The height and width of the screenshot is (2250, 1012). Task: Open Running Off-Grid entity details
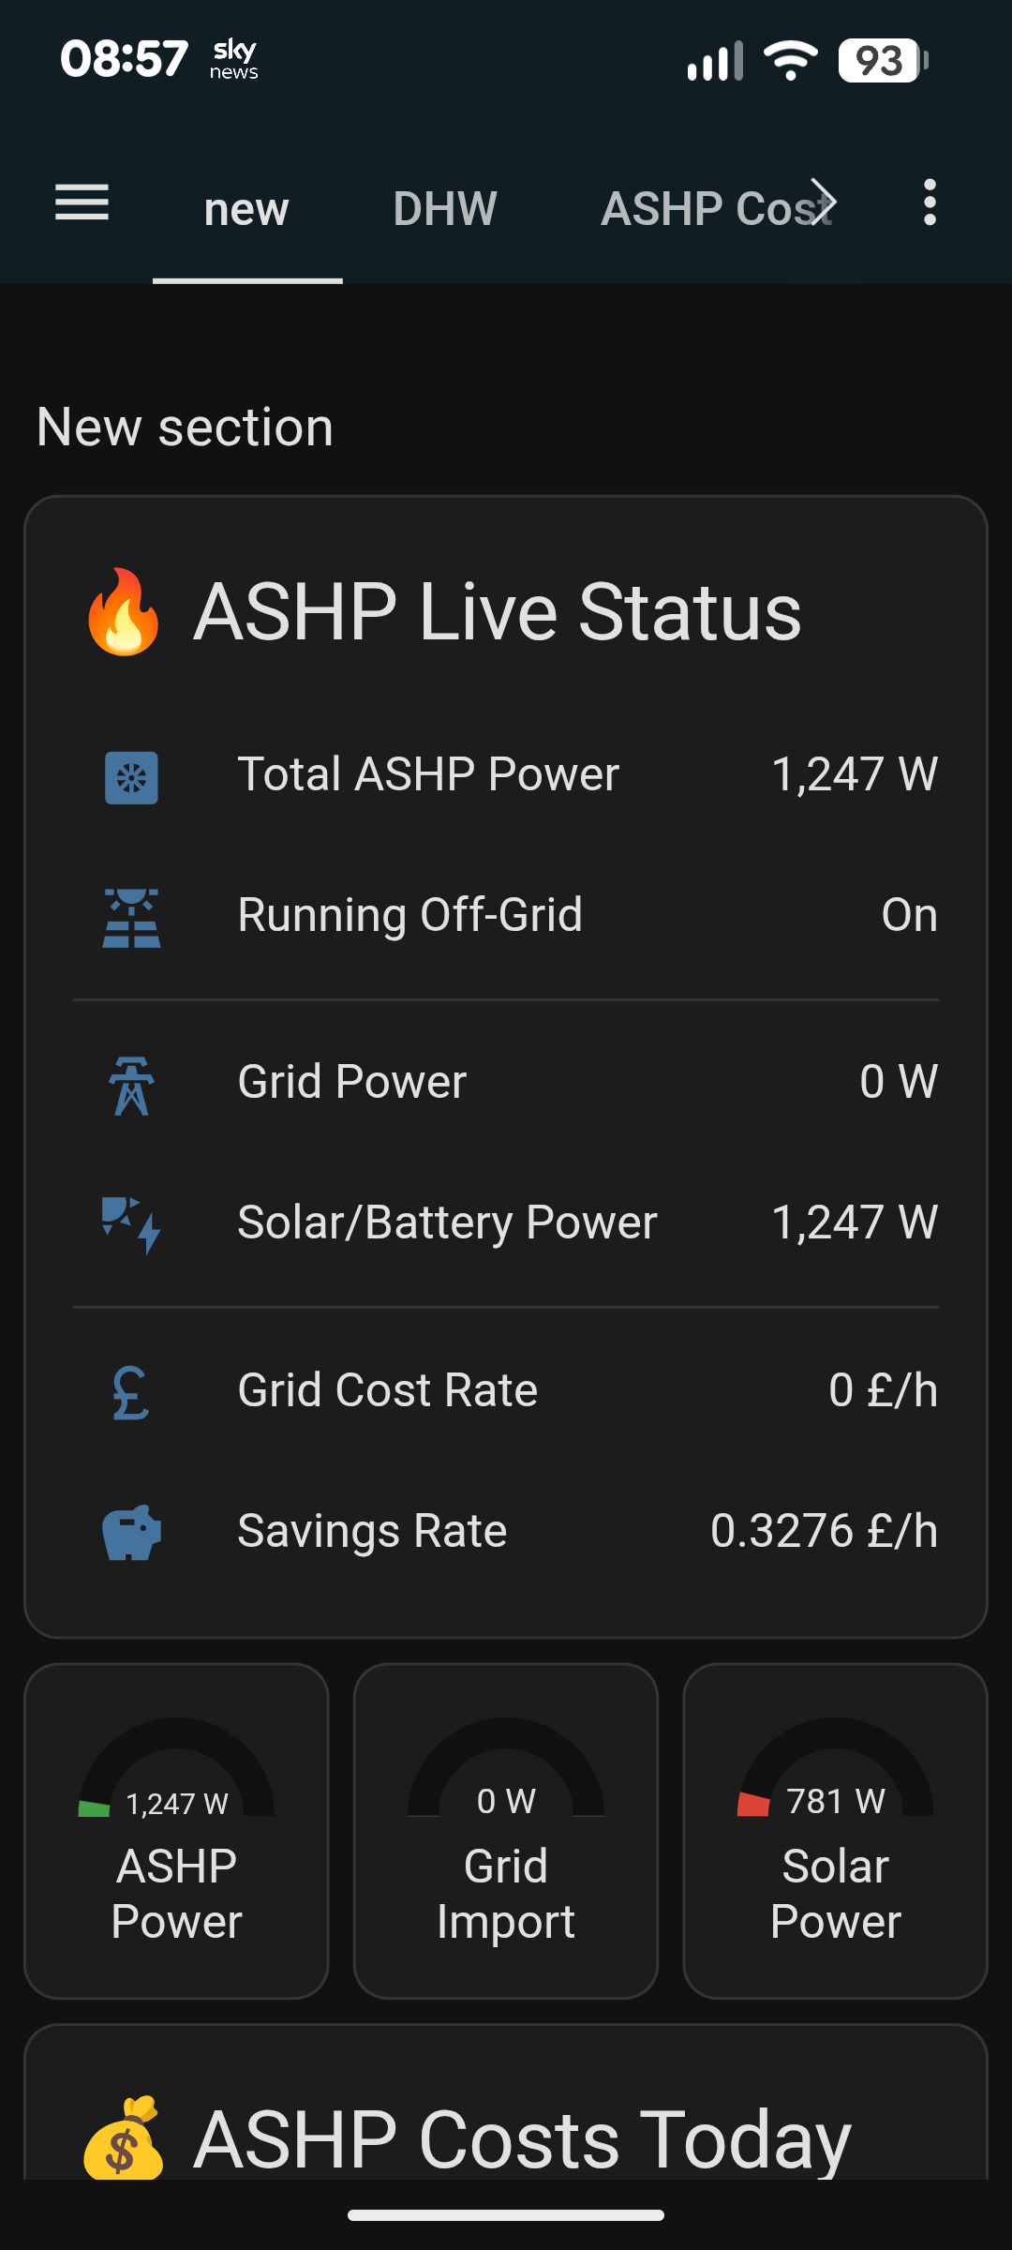click(410, 915)
